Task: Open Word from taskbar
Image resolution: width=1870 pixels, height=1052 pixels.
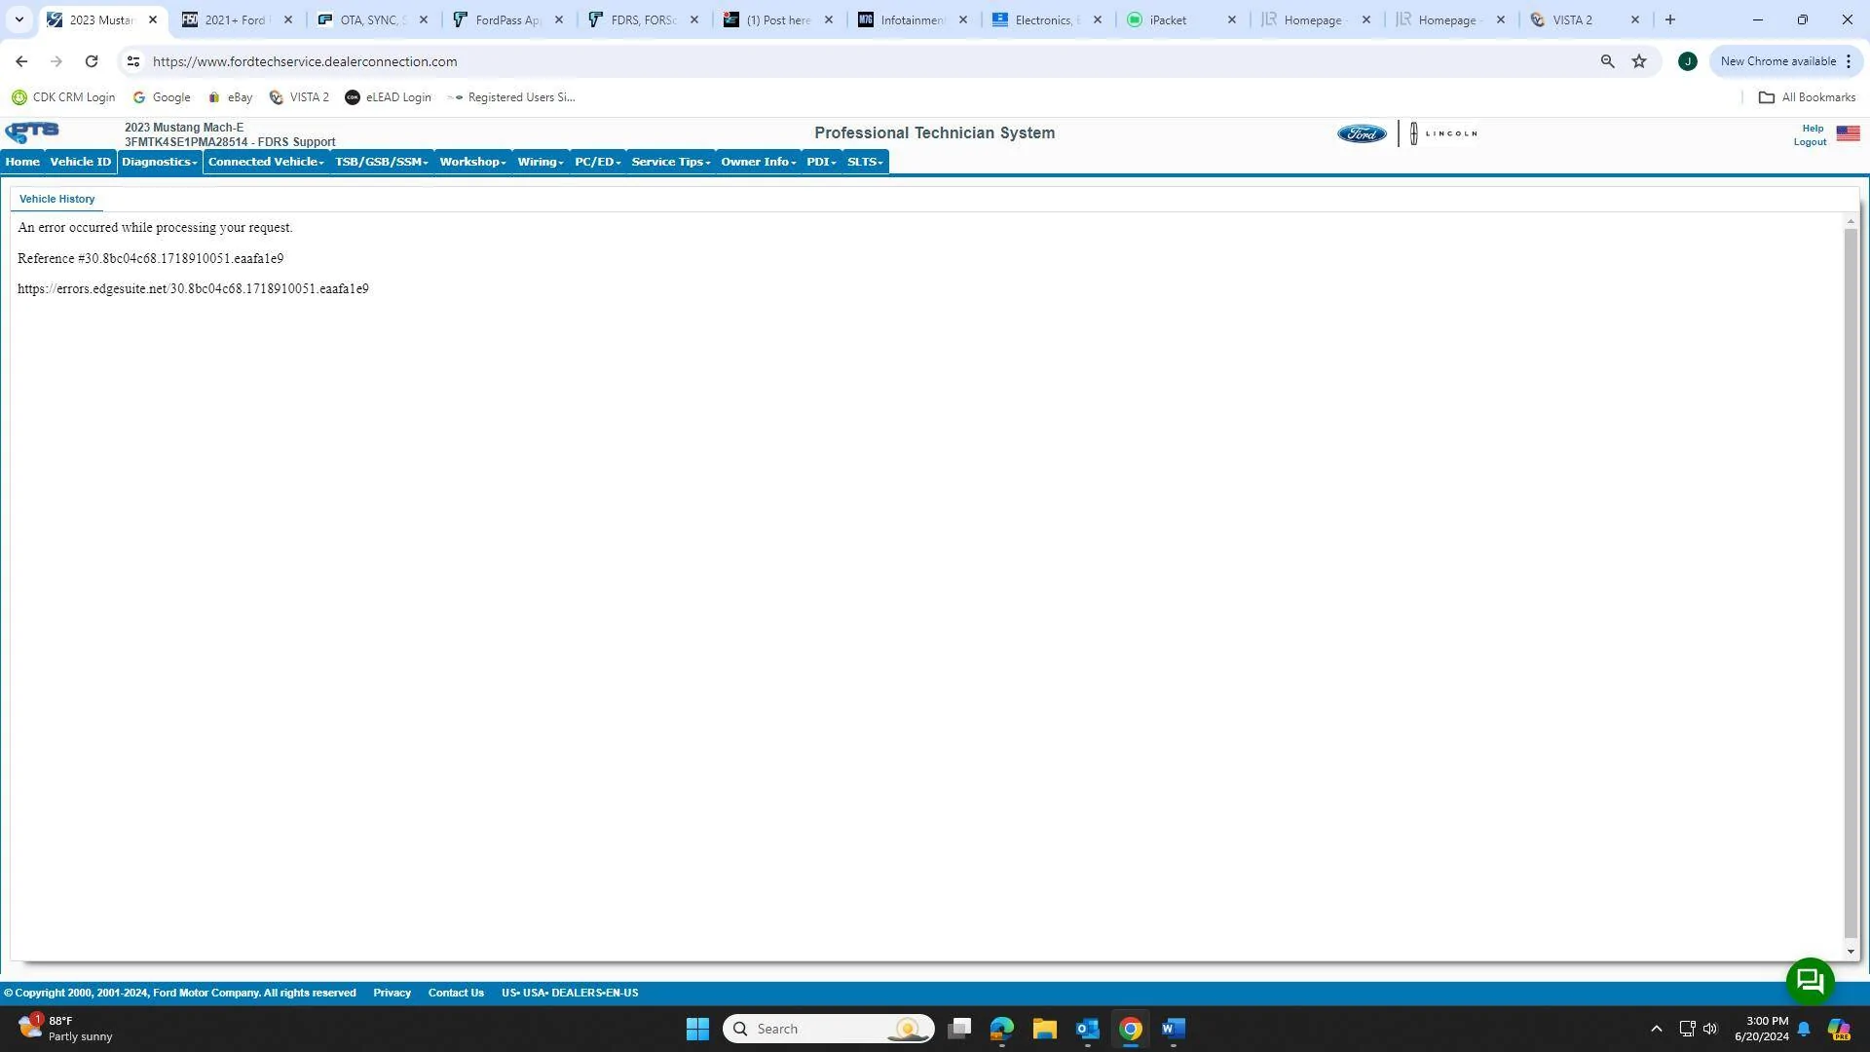Action: coord(1174,1029)
